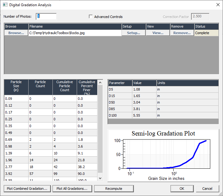Image resolution: width=223 pixels, height=196 pixels.
Task: Select particle size cell 2.77
Action: [16, 167]
